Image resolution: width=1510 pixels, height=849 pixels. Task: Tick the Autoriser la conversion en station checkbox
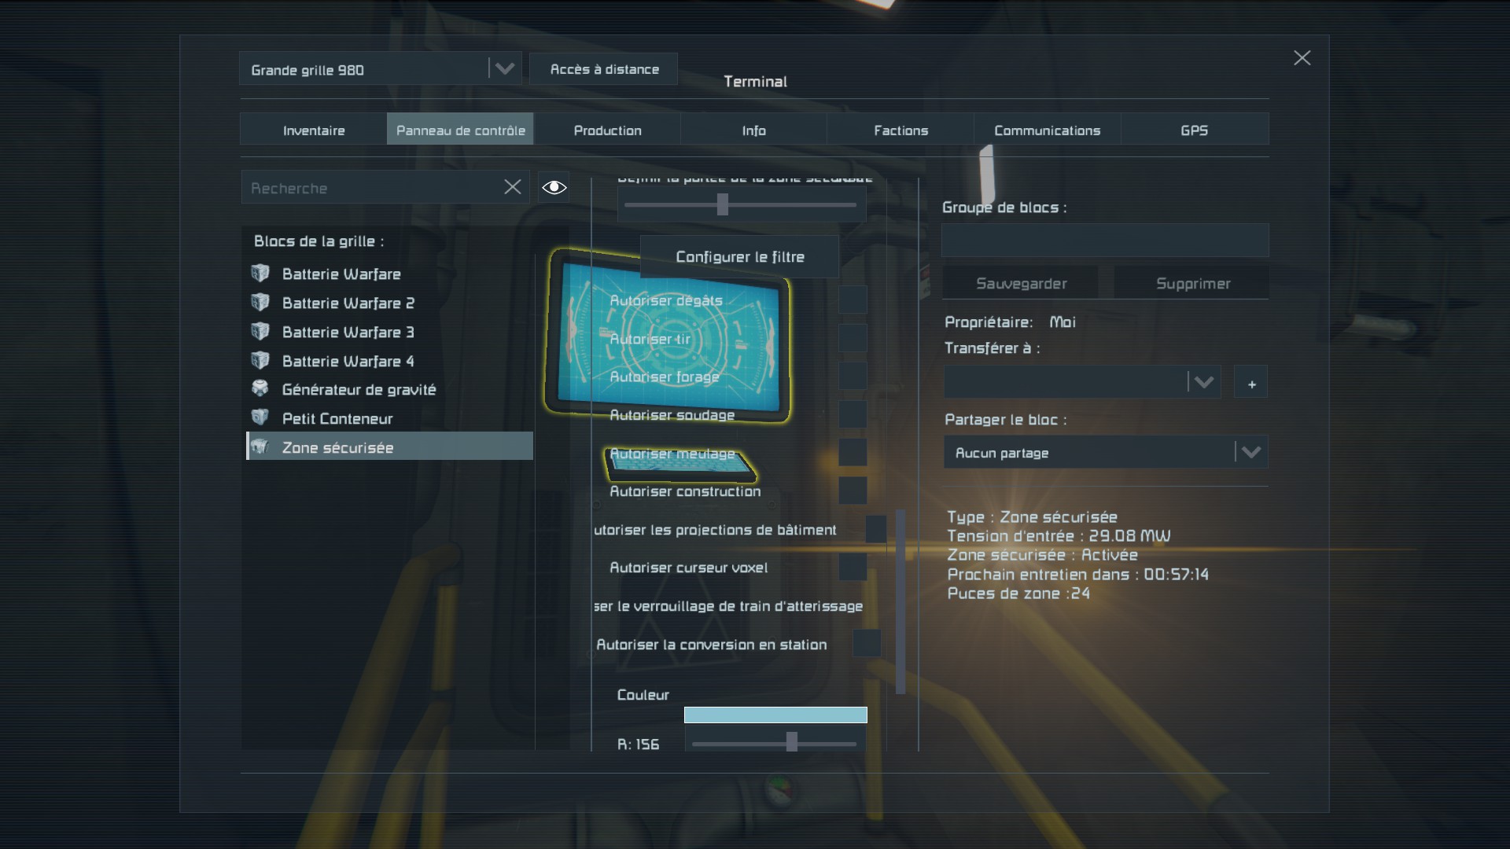(867, 644)
